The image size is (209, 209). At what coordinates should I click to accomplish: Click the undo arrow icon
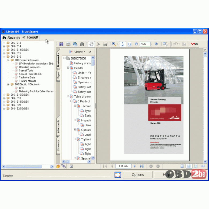point(176,44)
